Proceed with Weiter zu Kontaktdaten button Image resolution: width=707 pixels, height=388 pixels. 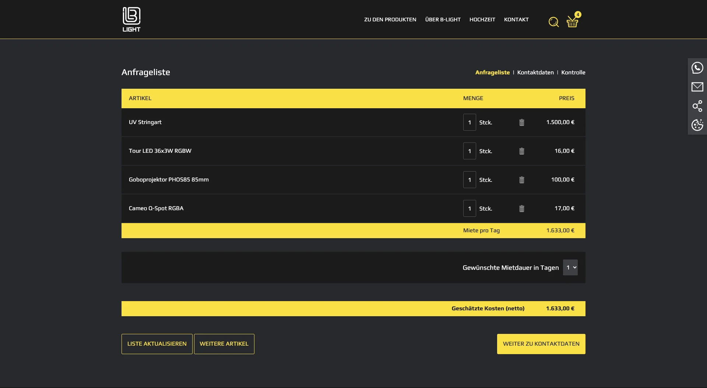[x=541, y=344]
